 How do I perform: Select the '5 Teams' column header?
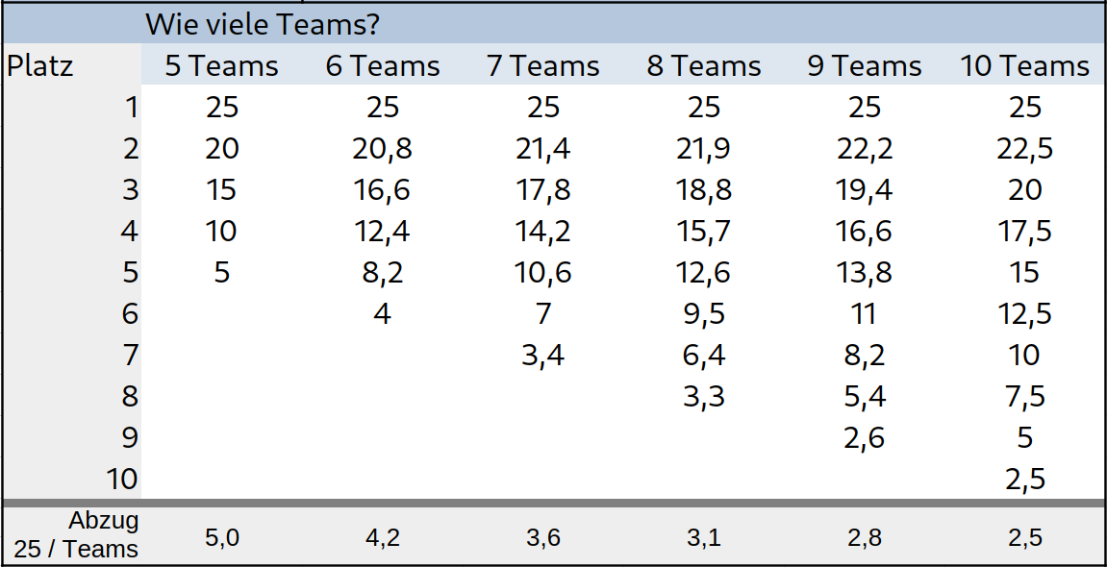pyautogui.click(x=221, y=65)
